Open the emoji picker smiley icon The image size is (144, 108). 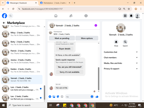pos(92,96)
